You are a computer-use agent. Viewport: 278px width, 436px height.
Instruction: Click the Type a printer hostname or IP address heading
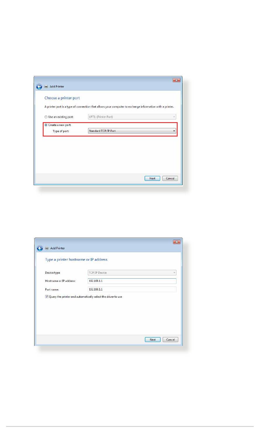click(76, 260)
